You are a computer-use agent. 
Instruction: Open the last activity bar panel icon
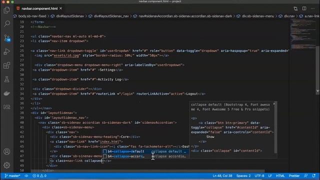[6, 107]
